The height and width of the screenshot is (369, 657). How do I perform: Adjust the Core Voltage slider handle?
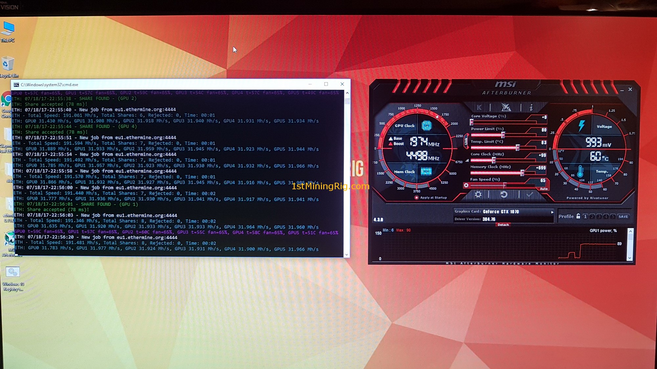[x=472, y=122]
